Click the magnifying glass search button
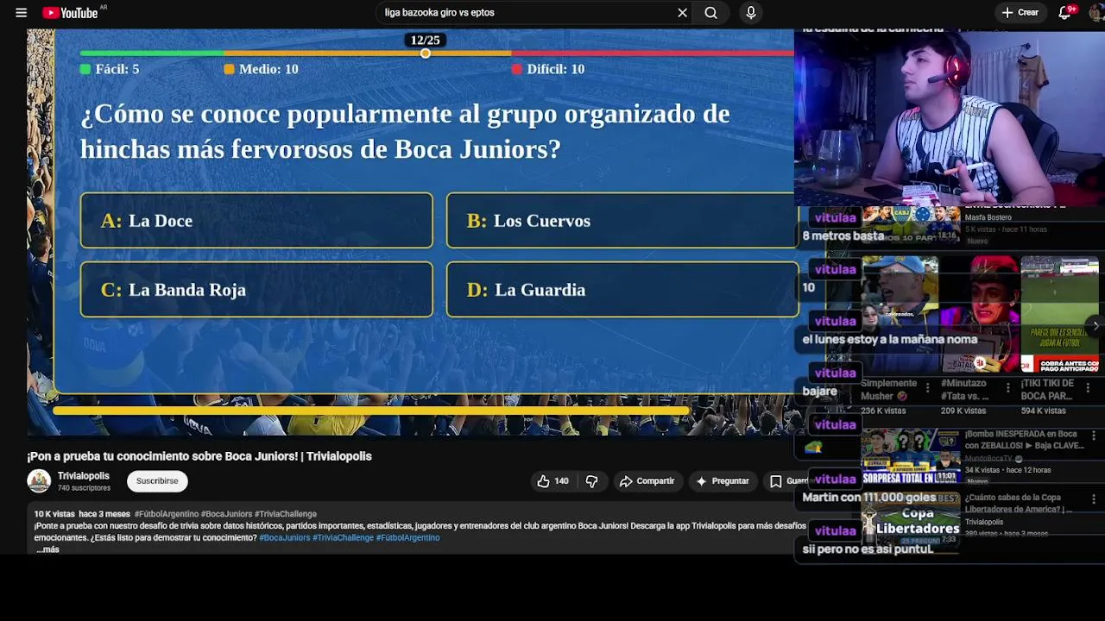Viewport: 1105px width, 621px height. pos(710,13)
